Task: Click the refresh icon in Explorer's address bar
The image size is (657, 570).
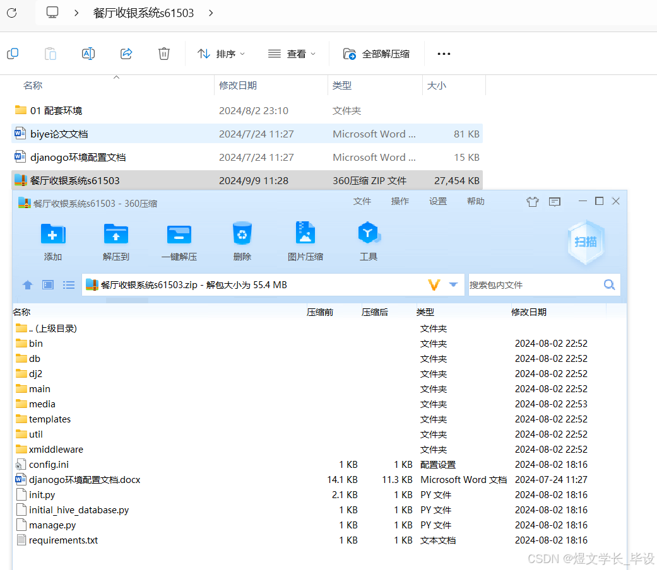Action: click(x=11, y=12)
